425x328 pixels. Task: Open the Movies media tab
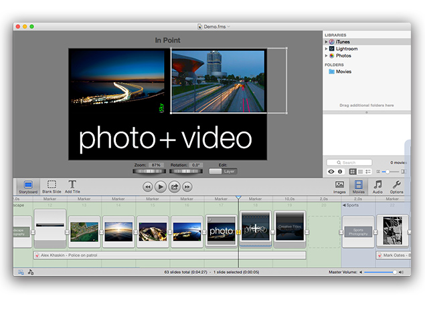(358, 187)
